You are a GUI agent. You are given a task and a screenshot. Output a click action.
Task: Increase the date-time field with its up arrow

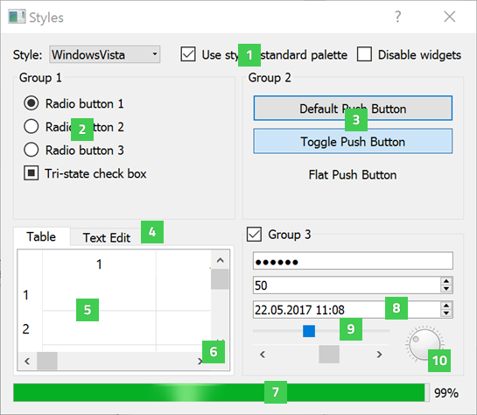(x=446, y=306)
